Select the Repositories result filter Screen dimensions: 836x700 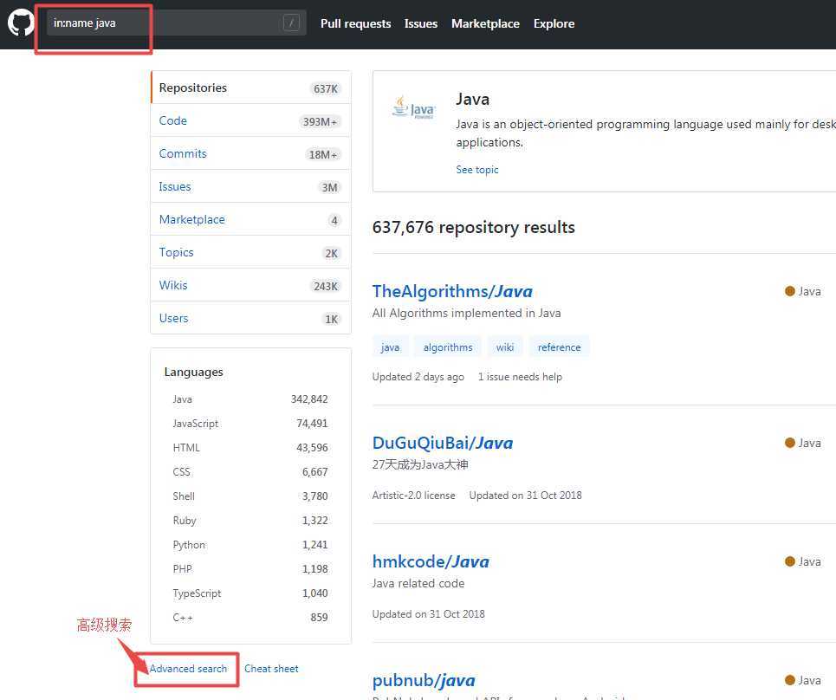pos(251,87)
